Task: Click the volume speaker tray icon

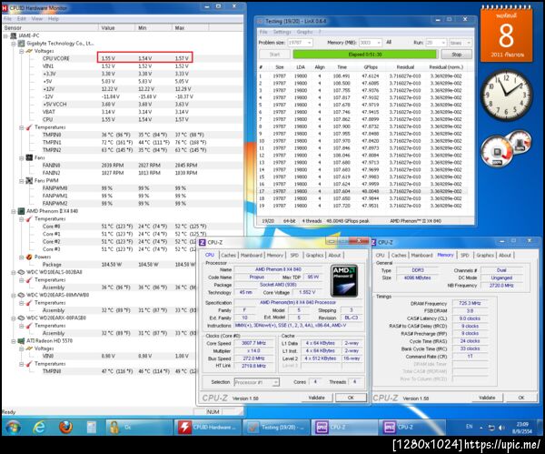Action: (502, 428)
